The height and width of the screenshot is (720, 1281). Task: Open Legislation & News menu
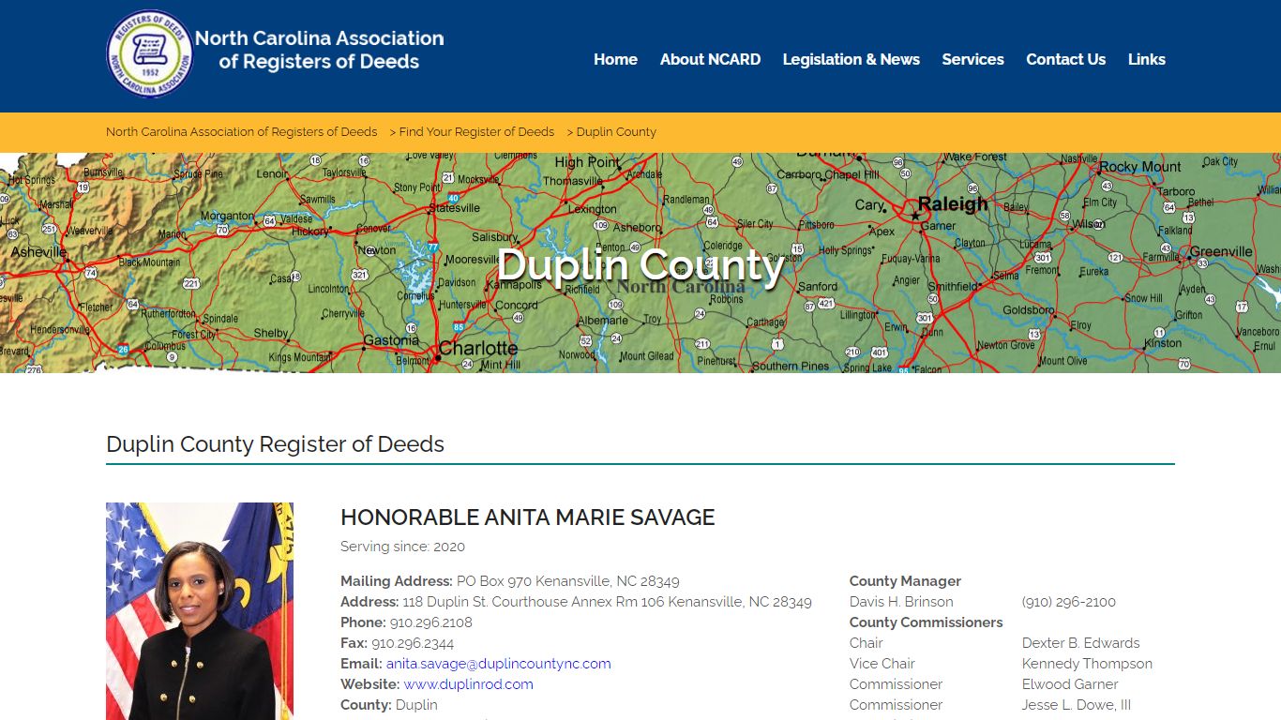(851, 59)
